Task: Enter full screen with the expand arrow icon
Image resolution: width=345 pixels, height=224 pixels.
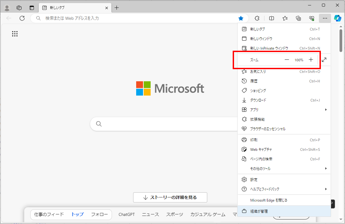Action: tap(324, 60)
